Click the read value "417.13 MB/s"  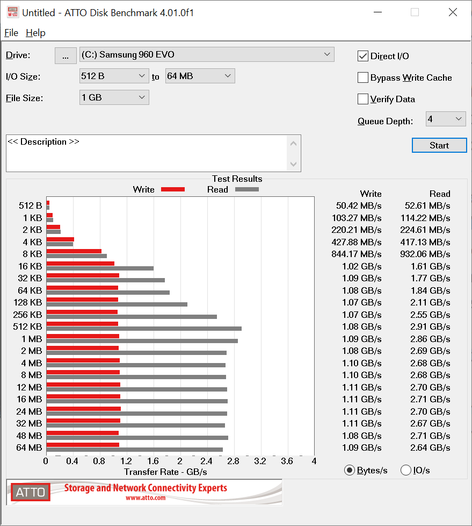(425, 242)
